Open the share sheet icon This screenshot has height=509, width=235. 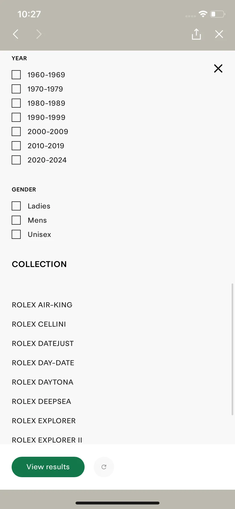(196, 34)
